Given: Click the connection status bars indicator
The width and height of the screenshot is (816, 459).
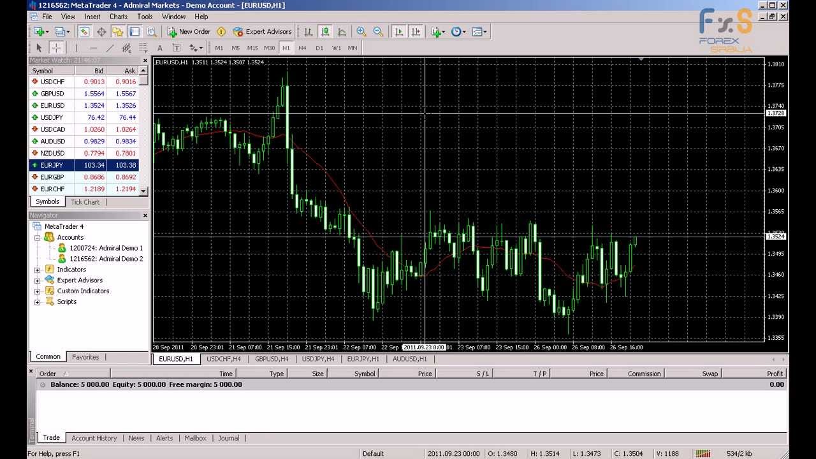Looking at the screenshot, I should click(703, 454).
